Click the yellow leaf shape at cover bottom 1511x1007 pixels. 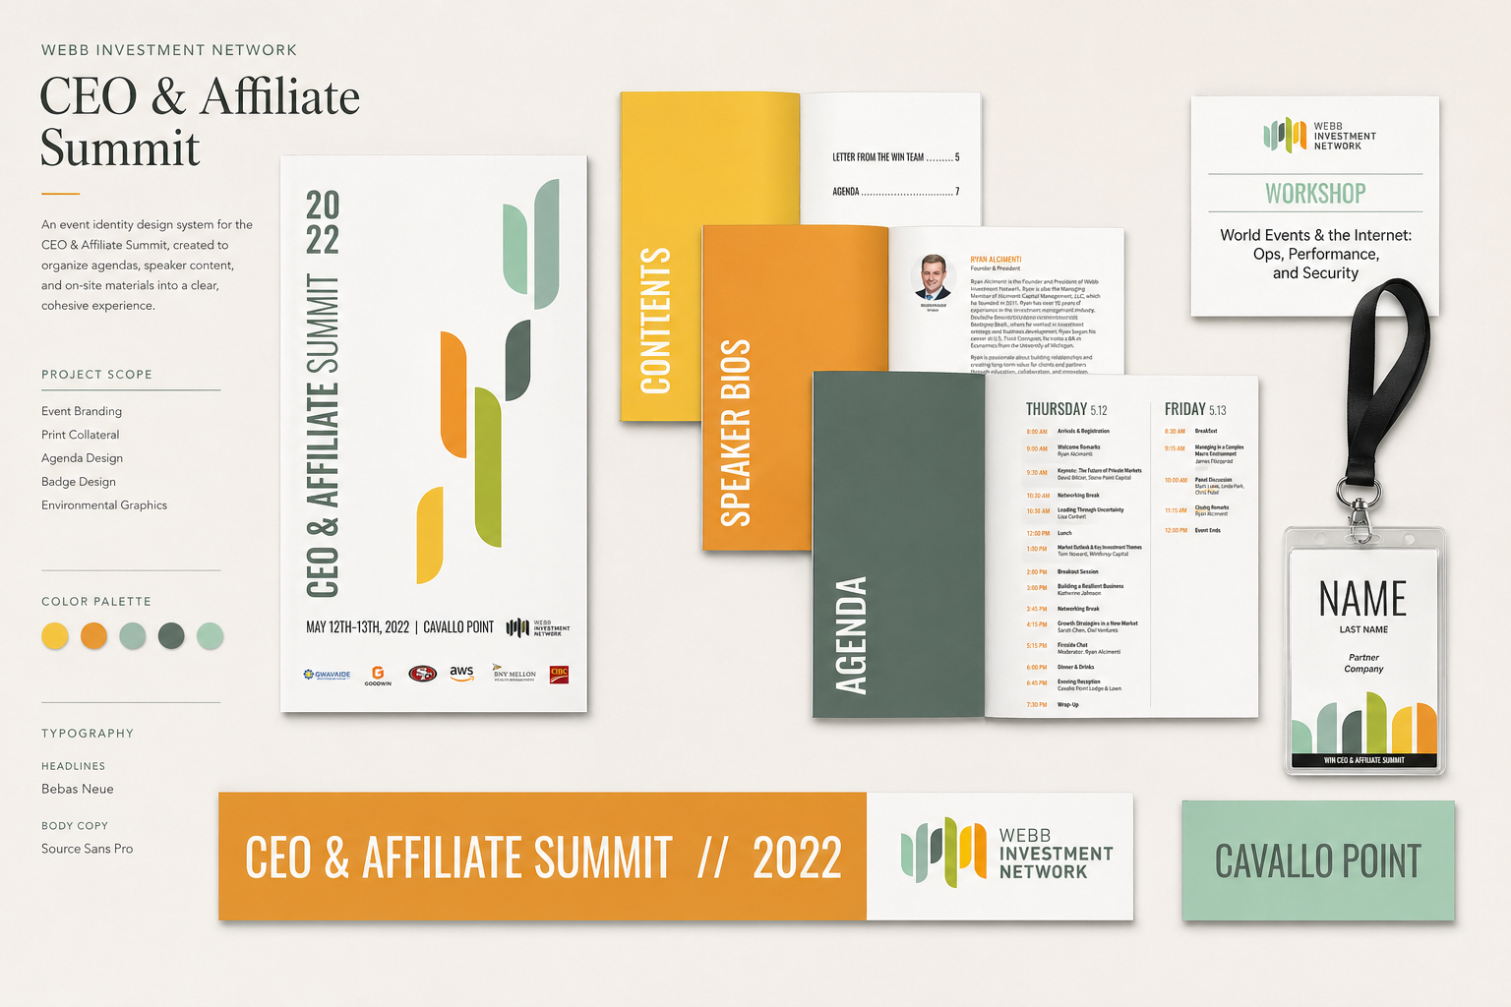(430, 535)
